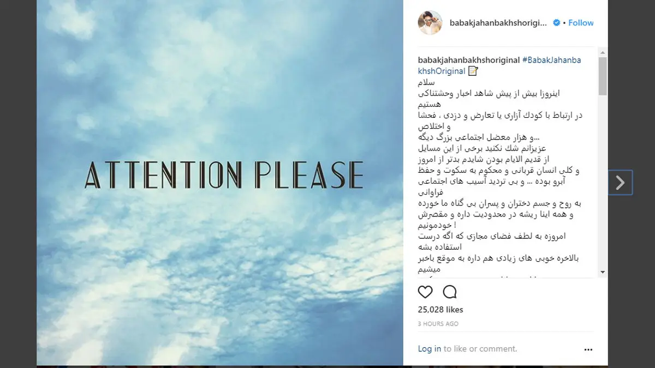Open the 3 HOURS AGO timestamp
655x368 pixels.
(438, 324)
